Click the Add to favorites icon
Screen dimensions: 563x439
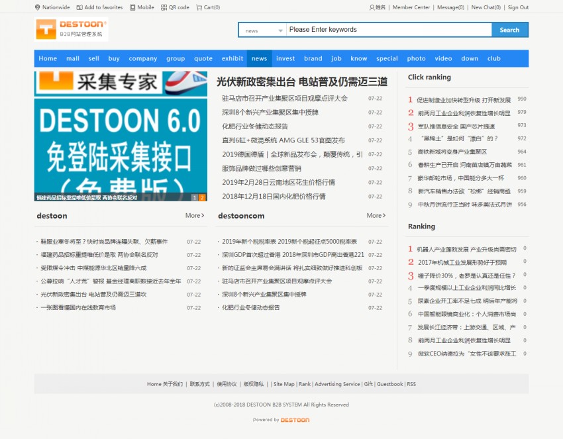79,7
